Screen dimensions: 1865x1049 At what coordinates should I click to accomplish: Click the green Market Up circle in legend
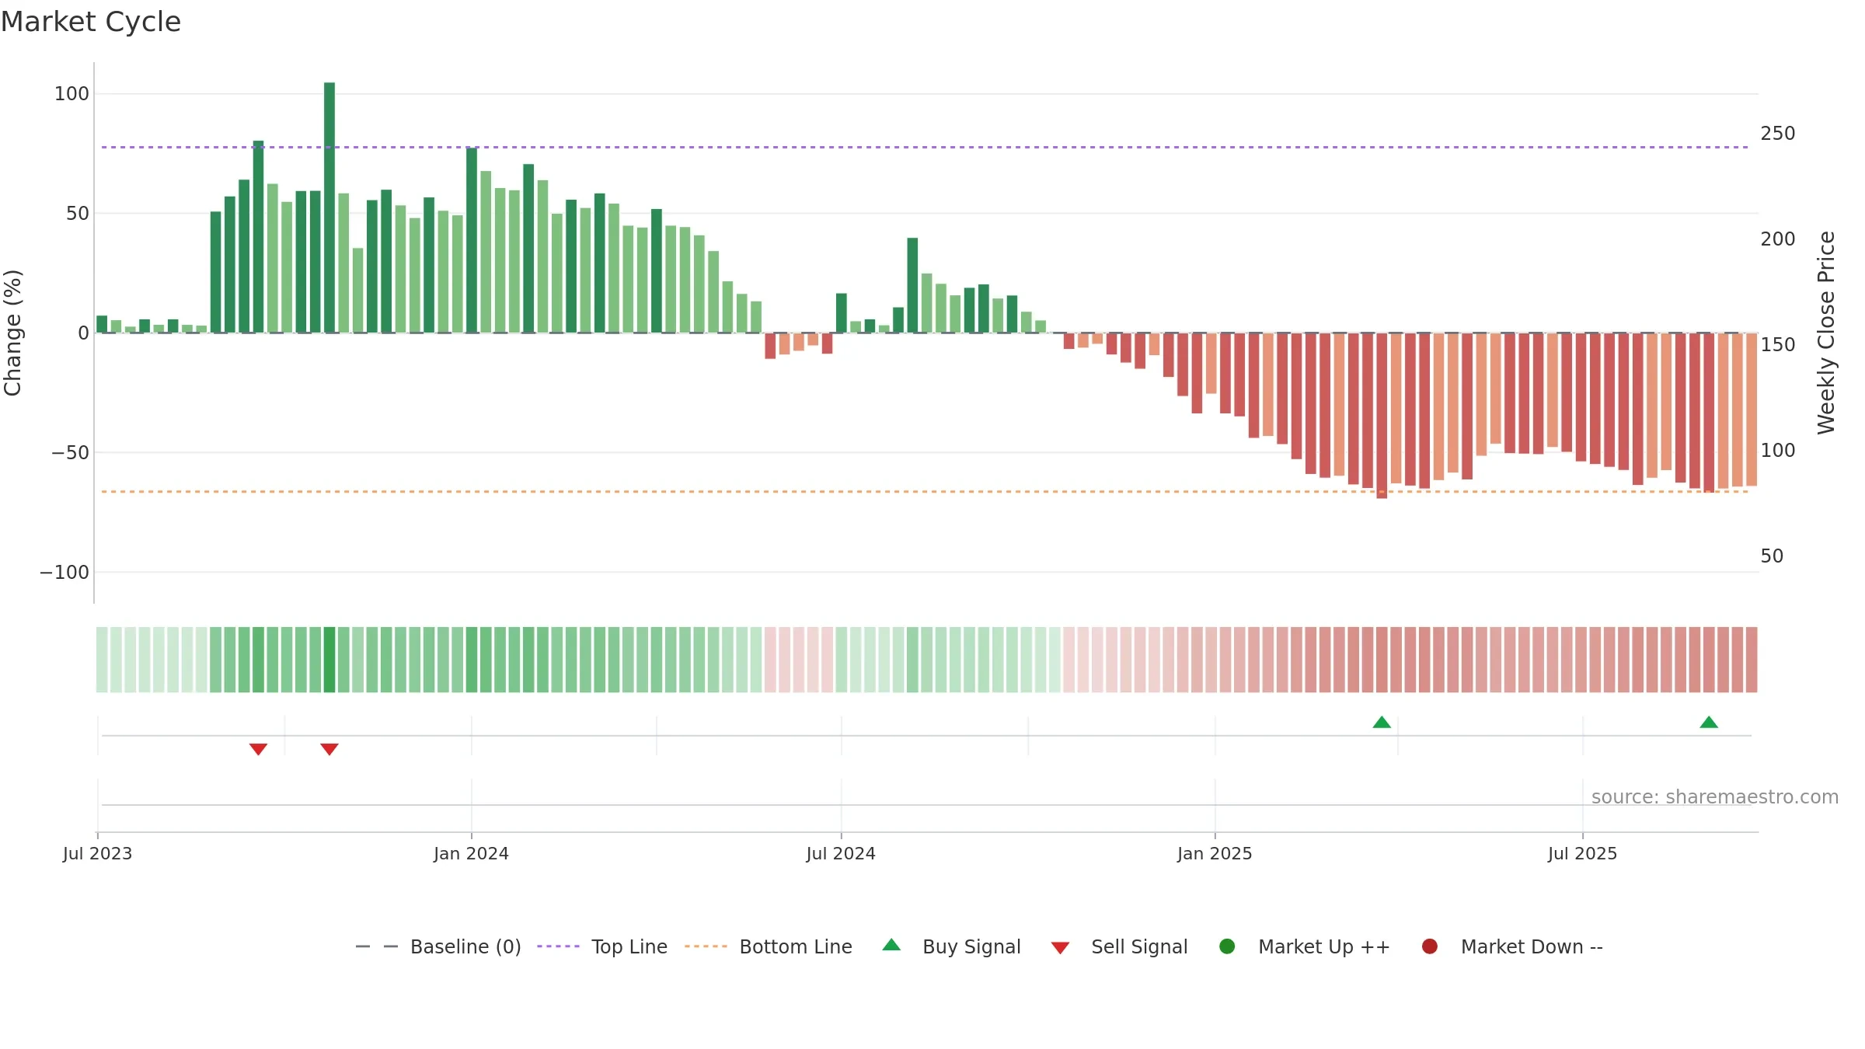[1227, 946]
